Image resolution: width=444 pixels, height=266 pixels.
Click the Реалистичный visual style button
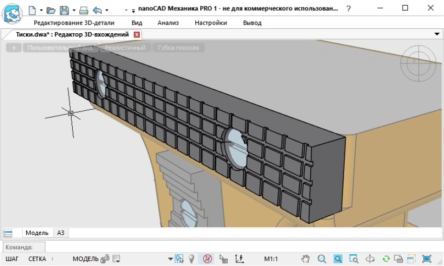pyautogui.click(x=126, y=48)
